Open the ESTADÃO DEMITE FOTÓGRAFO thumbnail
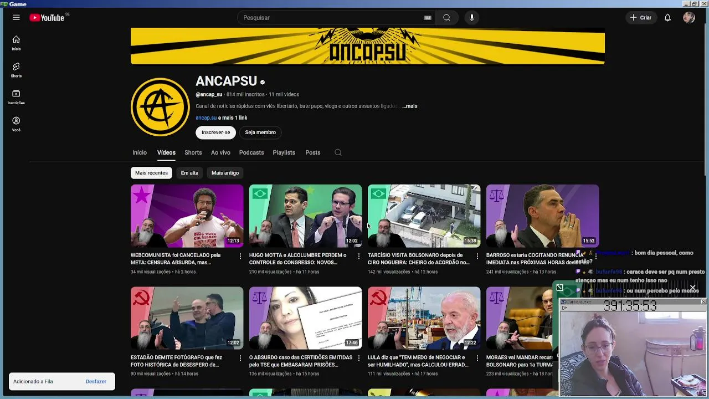The width and height of the screenshot is (709, 399). pyautogui.click(x=187, y=318)
